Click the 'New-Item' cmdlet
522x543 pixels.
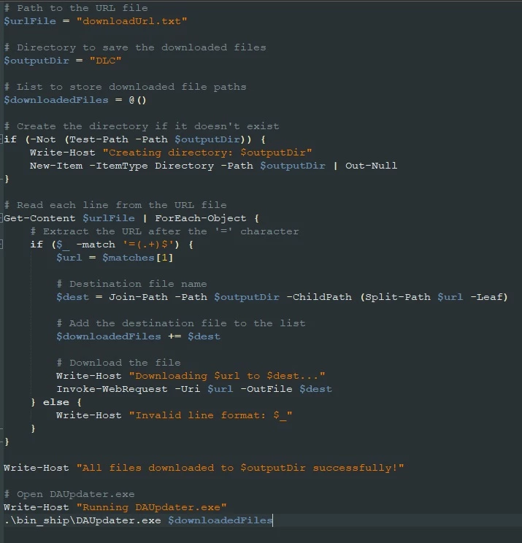tap(56, 166)
